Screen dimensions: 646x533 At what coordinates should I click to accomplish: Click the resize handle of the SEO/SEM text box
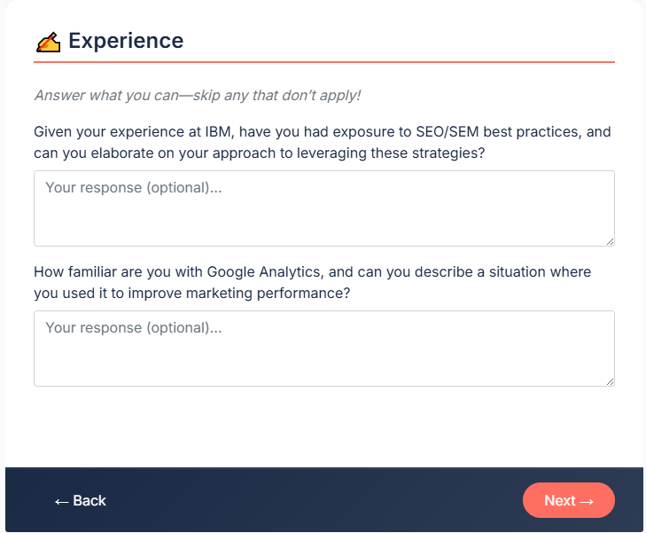point(610,241)
